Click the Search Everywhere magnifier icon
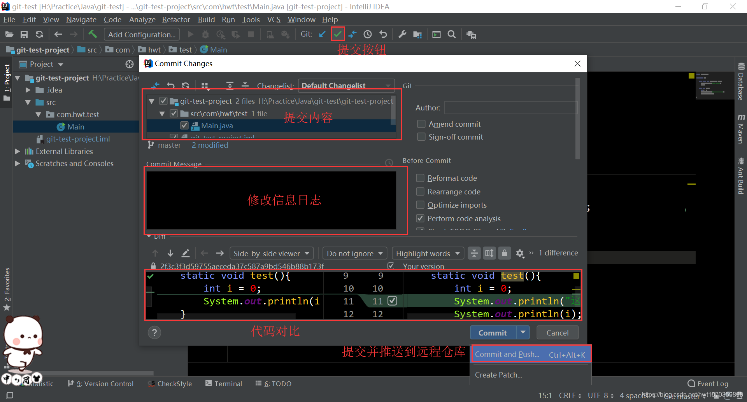The height and width of the screenshot is (402, 747). click(x=452, y=34)
